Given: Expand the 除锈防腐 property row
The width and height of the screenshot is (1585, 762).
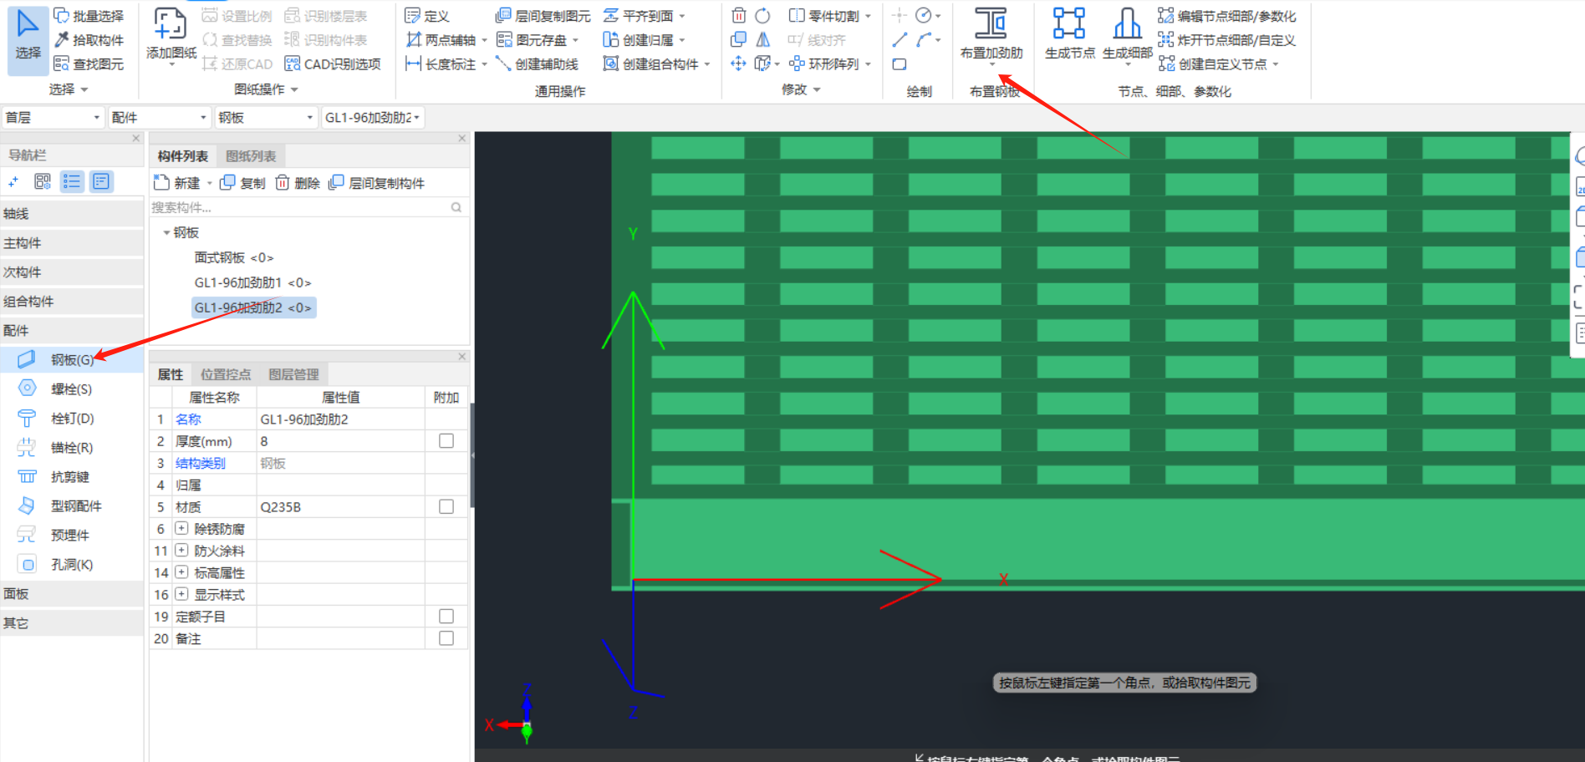Looking at the screenshot, I should pos(181,529).
